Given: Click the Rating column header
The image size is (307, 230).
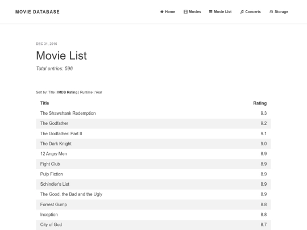Looking at the screenshot, I should click(260, 103).
